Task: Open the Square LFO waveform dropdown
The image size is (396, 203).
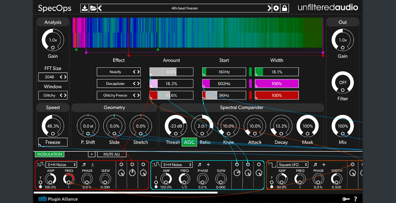Action: (293, 165)
